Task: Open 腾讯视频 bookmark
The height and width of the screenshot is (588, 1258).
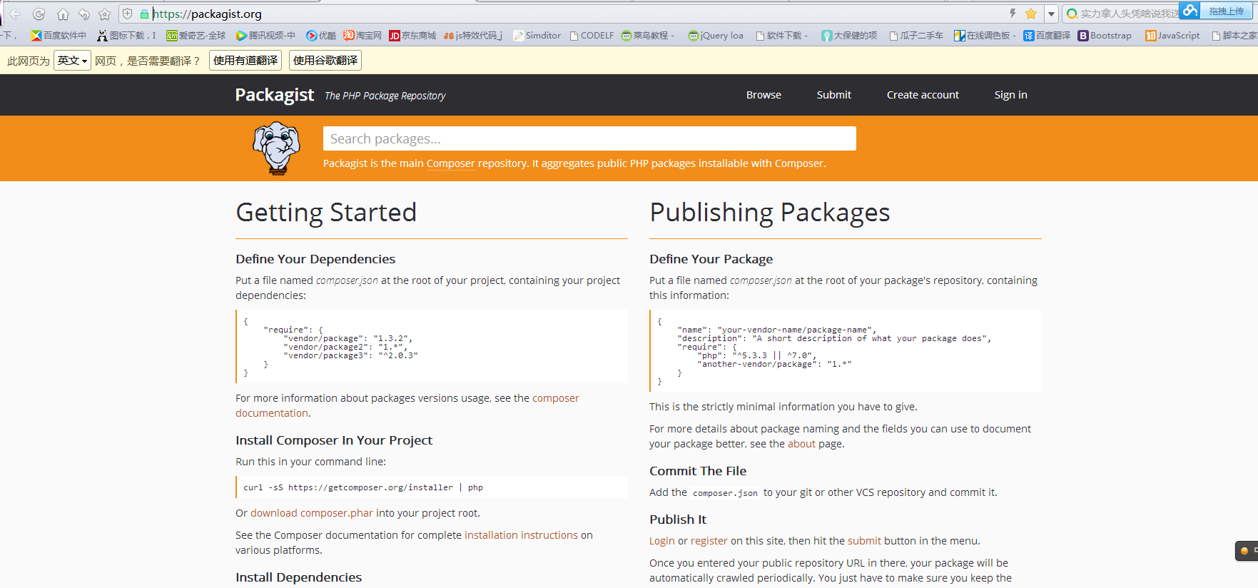Action: (265, 35)
